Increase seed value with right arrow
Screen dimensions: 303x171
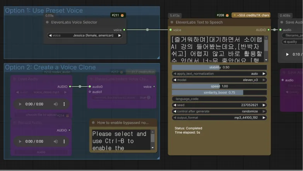tap(264, 105)
